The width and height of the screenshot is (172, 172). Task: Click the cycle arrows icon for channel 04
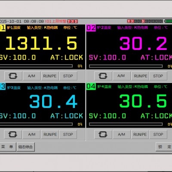point(103,135)
